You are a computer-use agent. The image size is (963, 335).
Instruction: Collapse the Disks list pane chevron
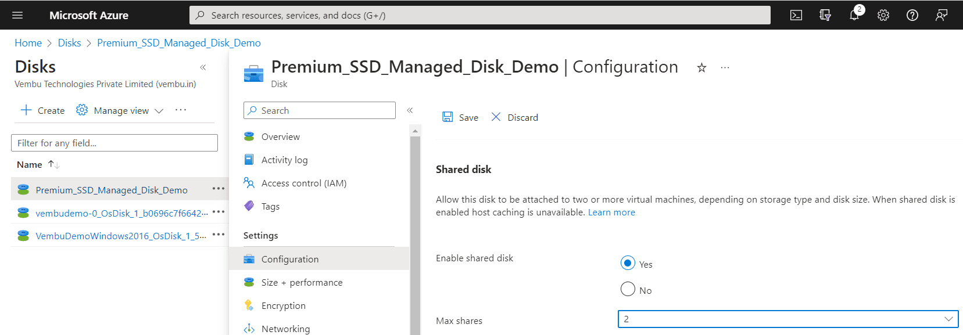(203, 67)
